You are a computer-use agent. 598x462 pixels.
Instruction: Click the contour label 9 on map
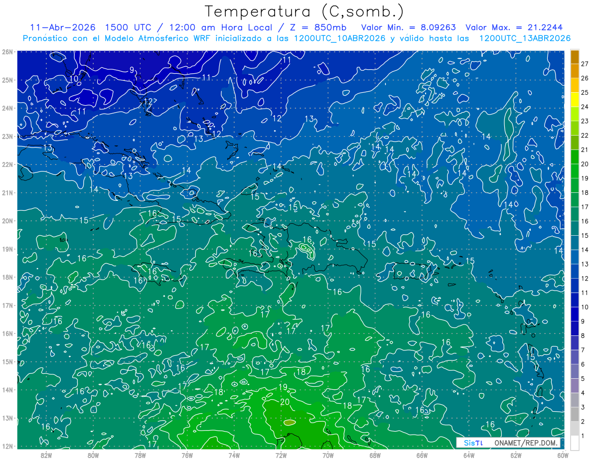pos(132,70)
